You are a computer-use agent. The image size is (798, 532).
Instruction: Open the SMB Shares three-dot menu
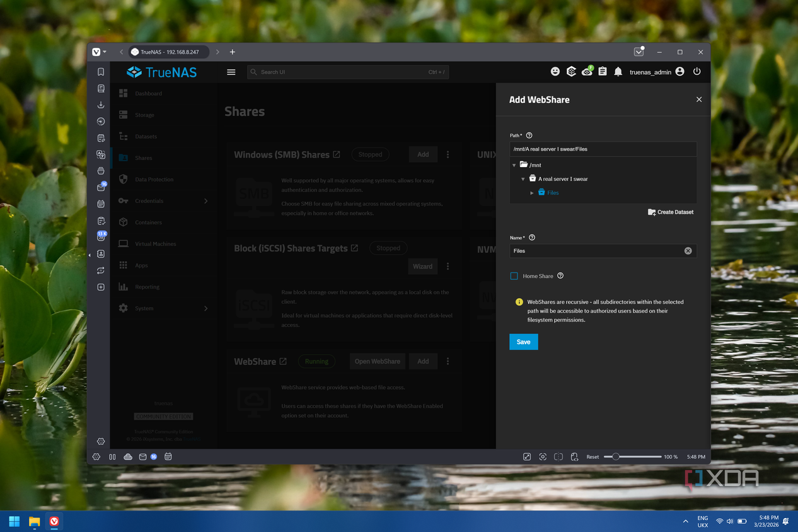coord(448,154)
